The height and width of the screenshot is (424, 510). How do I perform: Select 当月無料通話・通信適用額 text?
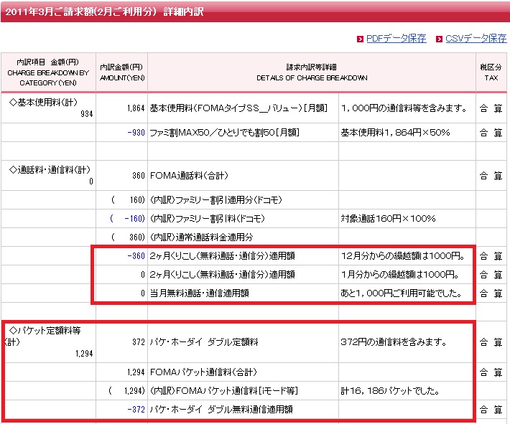[x=200, y=293]
